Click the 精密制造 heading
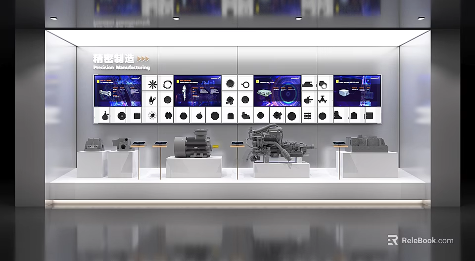The width and height of the screenshot is (475, 261). coord(114,58)
